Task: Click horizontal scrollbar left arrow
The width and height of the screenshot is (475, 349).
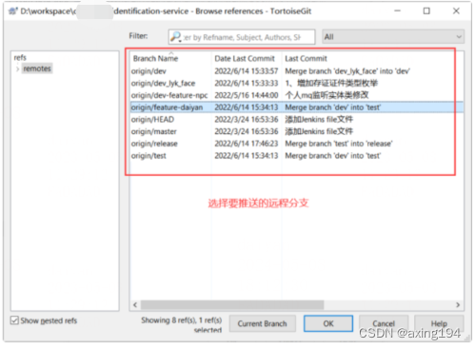Action: click(135, 305)
